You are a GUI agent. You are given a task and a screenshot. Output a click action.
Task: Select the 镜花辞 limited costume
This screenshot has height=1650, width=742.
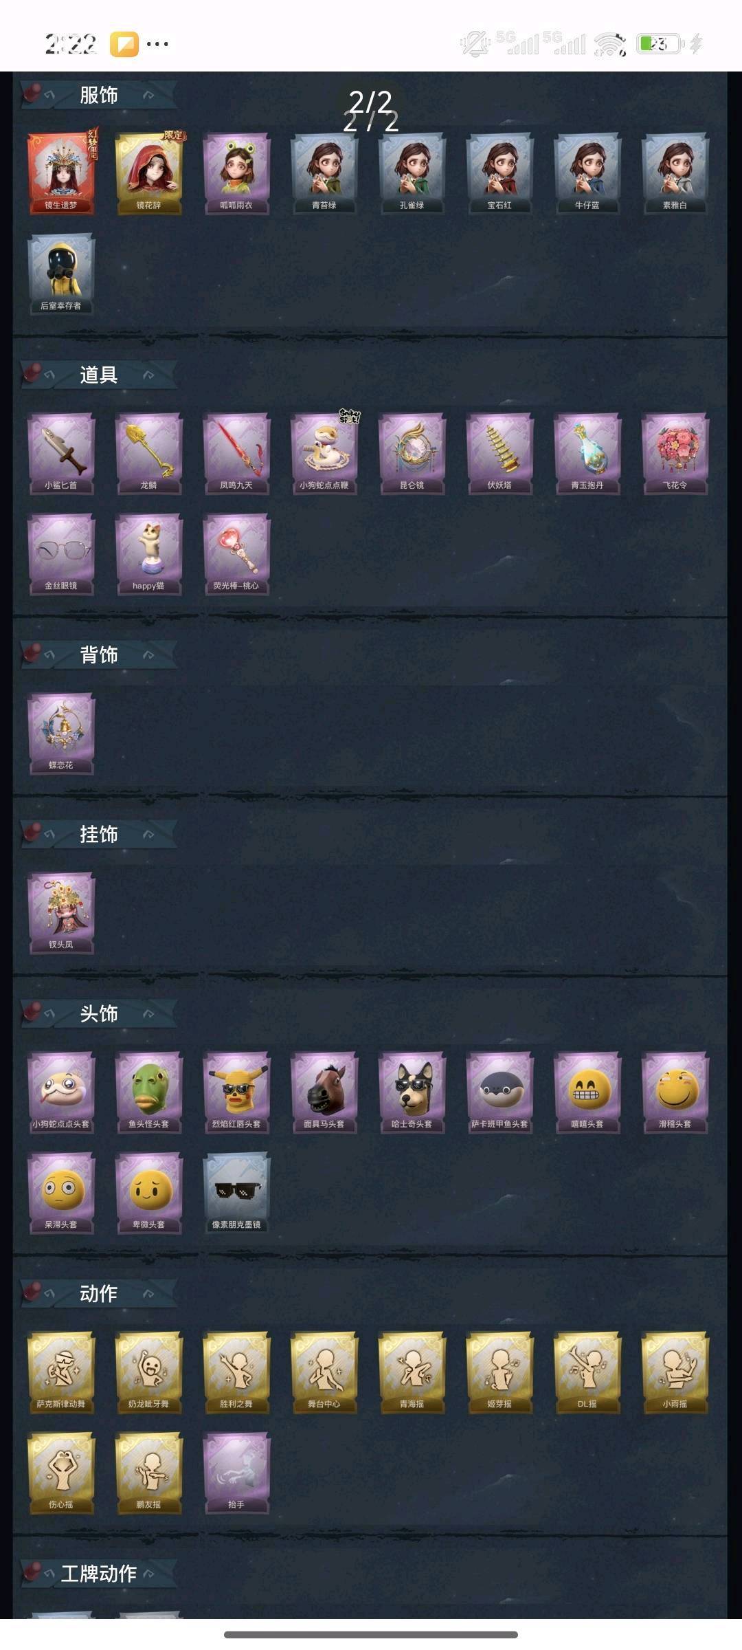coord(148,173)
